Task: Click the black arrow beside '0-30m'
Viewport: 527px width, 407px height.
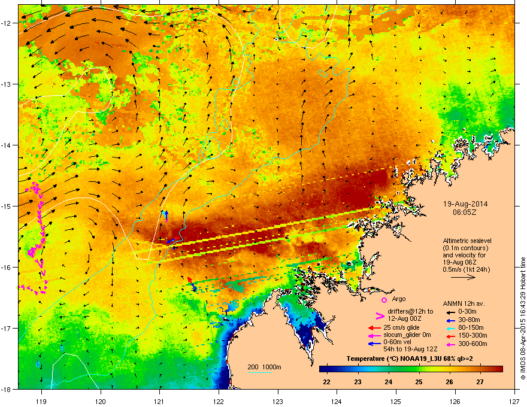Action: point(451,312)
